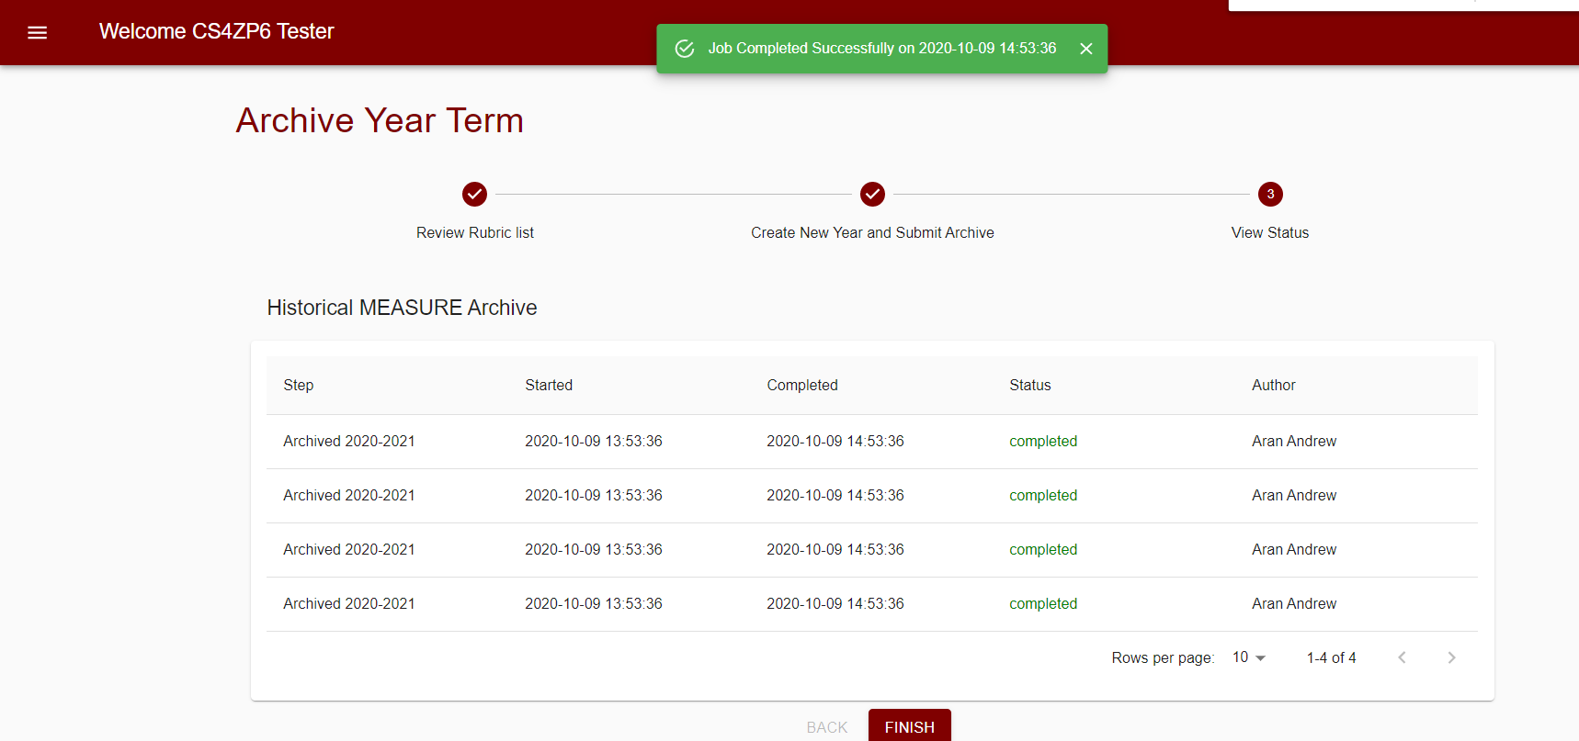This screenshot has height=741, width=1579.
Task: Click the Historical MEASURE Archive heading
Action: [x=402, y=308]
